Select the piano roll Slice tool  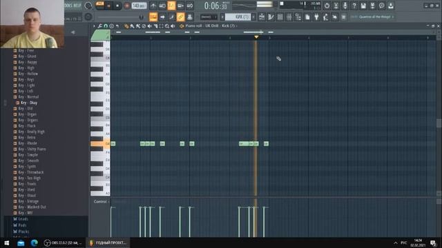pos(155,26)
